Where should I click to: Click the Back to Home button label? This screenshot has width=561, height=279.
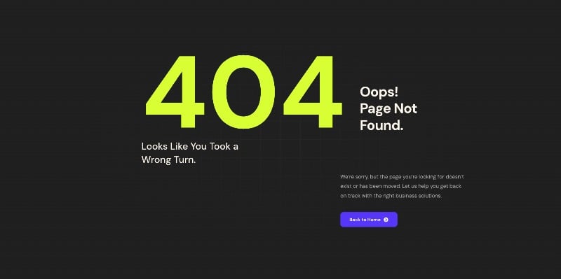point(365,220)
